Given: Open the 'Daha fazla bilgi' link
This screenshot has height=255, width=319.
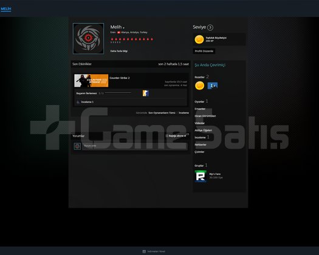Looking at the screenshot, I should (x=119, y=51).
